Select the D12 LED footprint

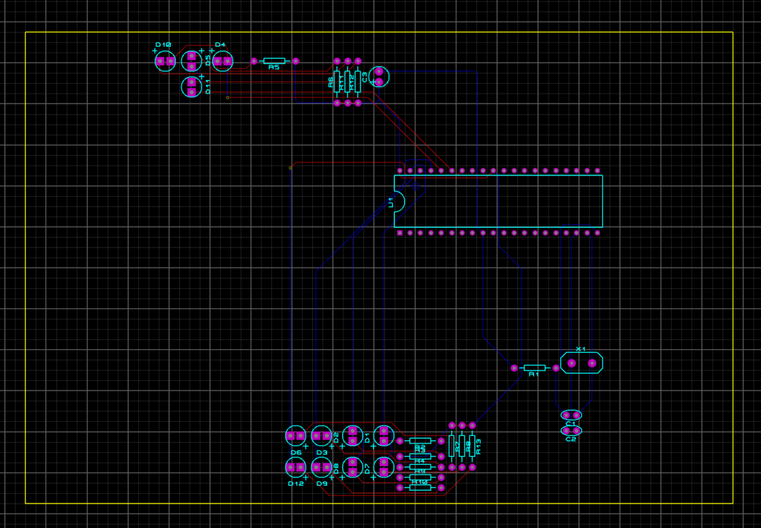tap(295, 467)
